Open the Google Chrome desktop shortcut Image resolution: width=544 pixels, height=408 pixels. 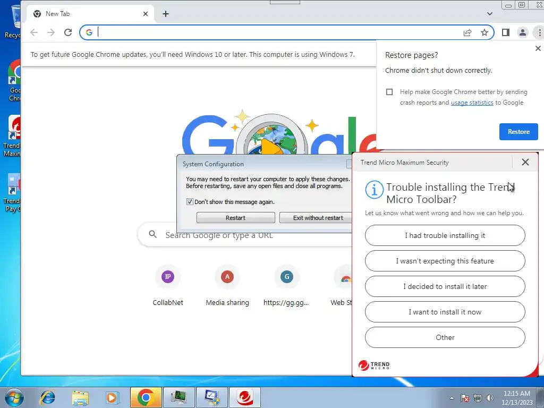14,81
